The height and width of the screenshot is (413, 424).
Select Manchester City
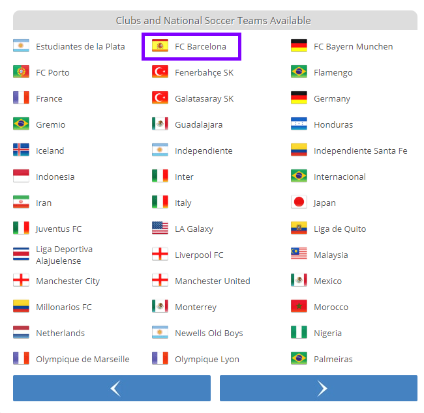[68, 281]
